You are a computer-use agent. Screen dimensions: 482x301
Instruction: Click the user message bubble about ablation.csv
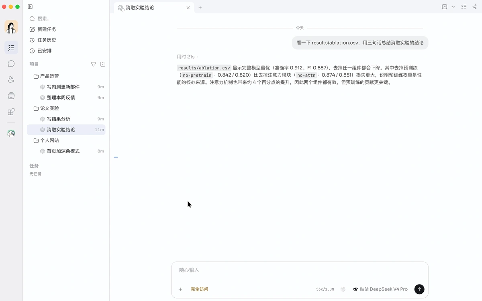[x=360, y=43]
